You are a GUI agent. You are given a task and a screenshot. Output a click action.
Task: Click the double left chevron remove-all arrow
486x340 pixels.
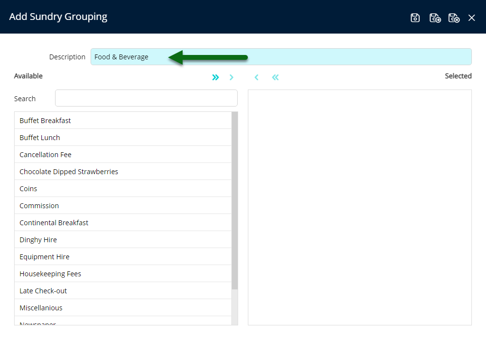275,77
